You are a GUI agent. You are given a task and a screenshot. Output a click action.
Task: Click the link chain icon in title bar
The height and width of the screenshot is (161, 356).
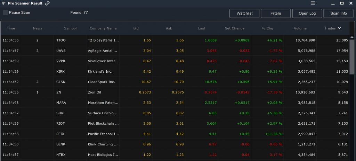(47, 3)
